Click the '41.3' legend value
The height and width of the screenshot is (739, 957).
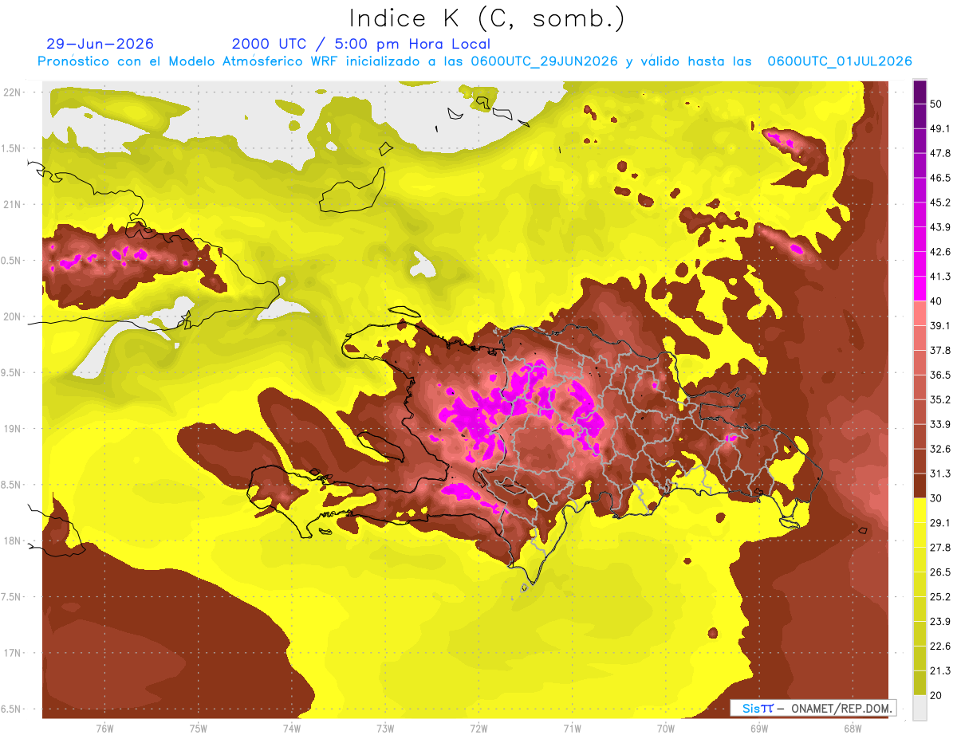click(x=940, y=277)
